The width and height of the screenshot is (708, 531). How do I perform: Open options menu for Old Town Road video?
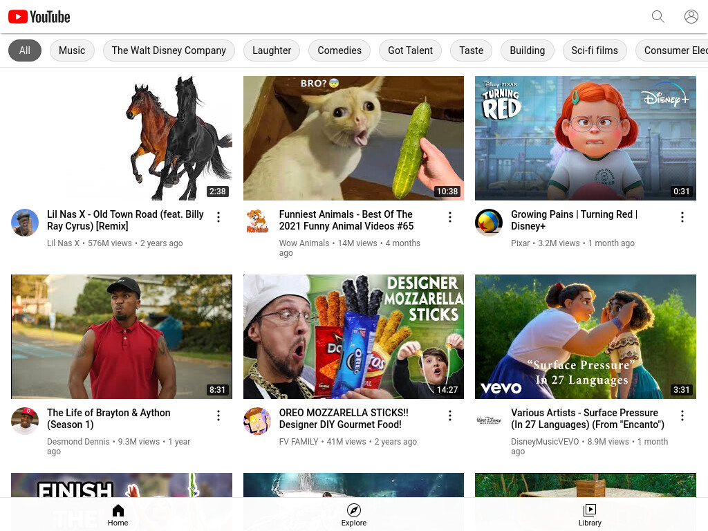(x=218, y=217)
